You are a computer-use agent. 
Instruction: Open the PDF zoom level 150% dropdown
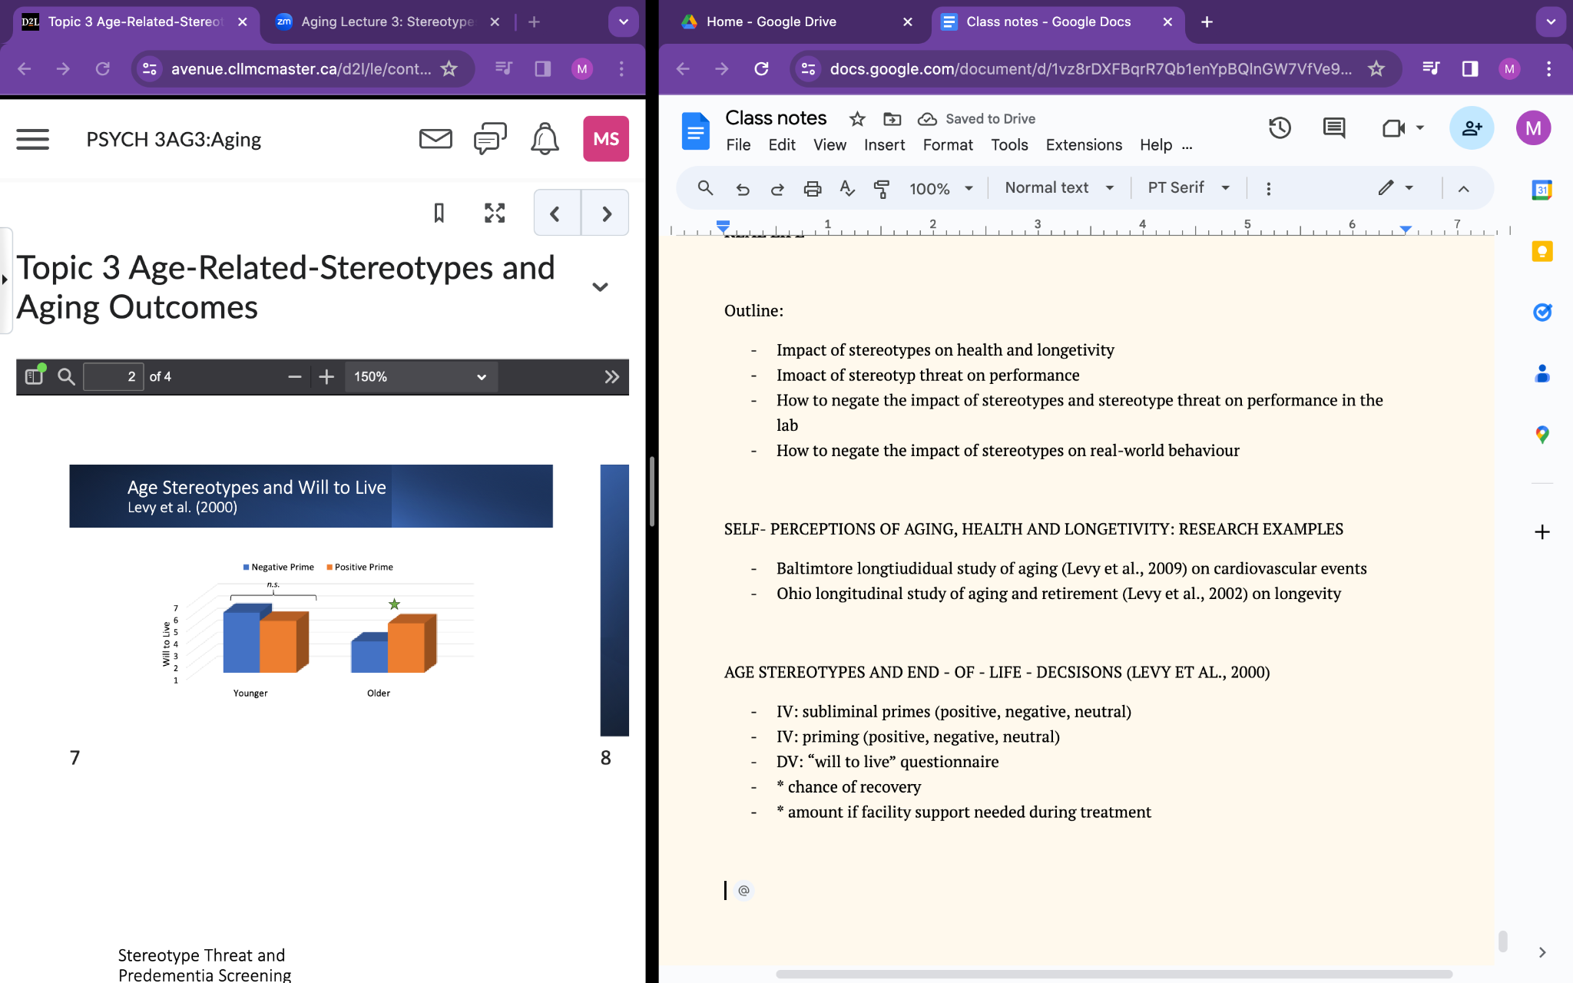420,377
